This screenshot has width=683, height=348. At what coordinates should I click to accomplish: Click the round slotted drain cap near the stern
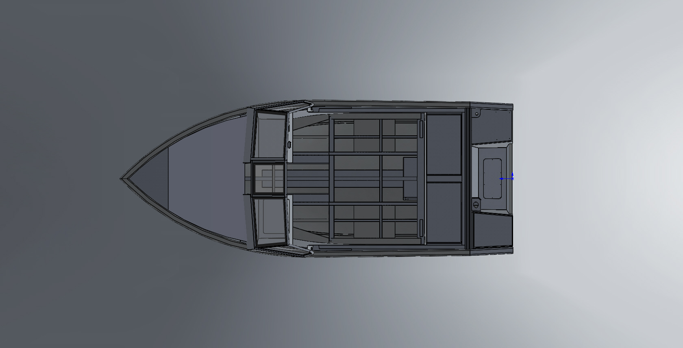pos(476,204)
